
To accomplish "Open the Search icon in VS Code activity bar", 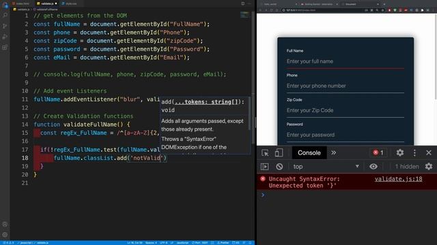I will point(5,15).
